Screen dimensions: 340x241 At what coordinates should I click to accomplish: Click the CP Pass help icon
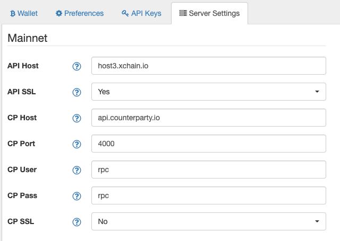click(76, 196)
